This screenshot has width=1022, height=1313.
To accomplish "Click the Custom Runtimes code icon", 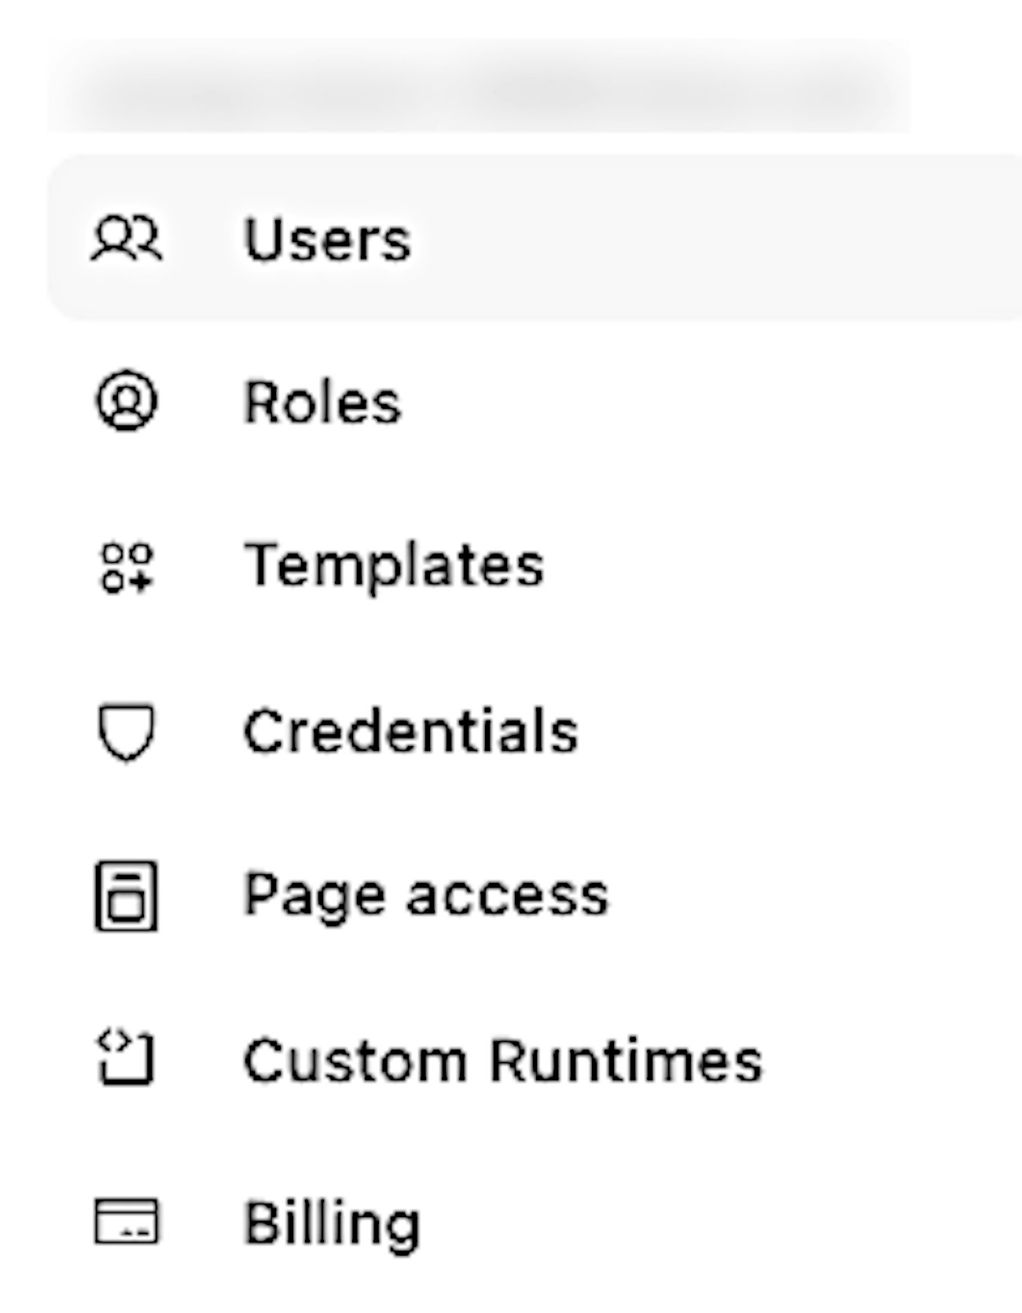I will click(127, 1059).
